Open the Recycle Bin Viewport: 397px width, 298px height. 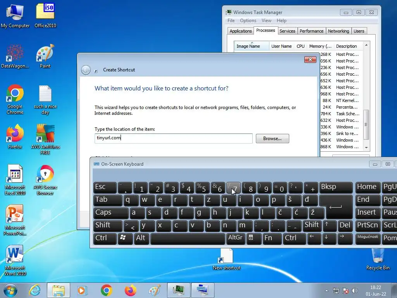[x=378, y=259]
